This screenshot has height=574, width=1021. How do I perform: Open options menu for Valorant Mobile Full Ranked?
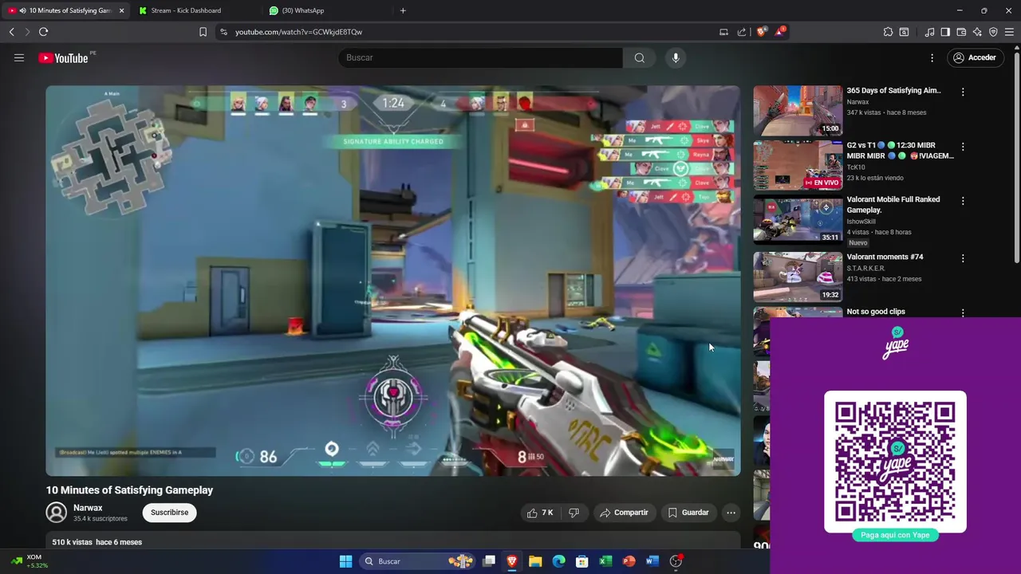coord(963,201)
